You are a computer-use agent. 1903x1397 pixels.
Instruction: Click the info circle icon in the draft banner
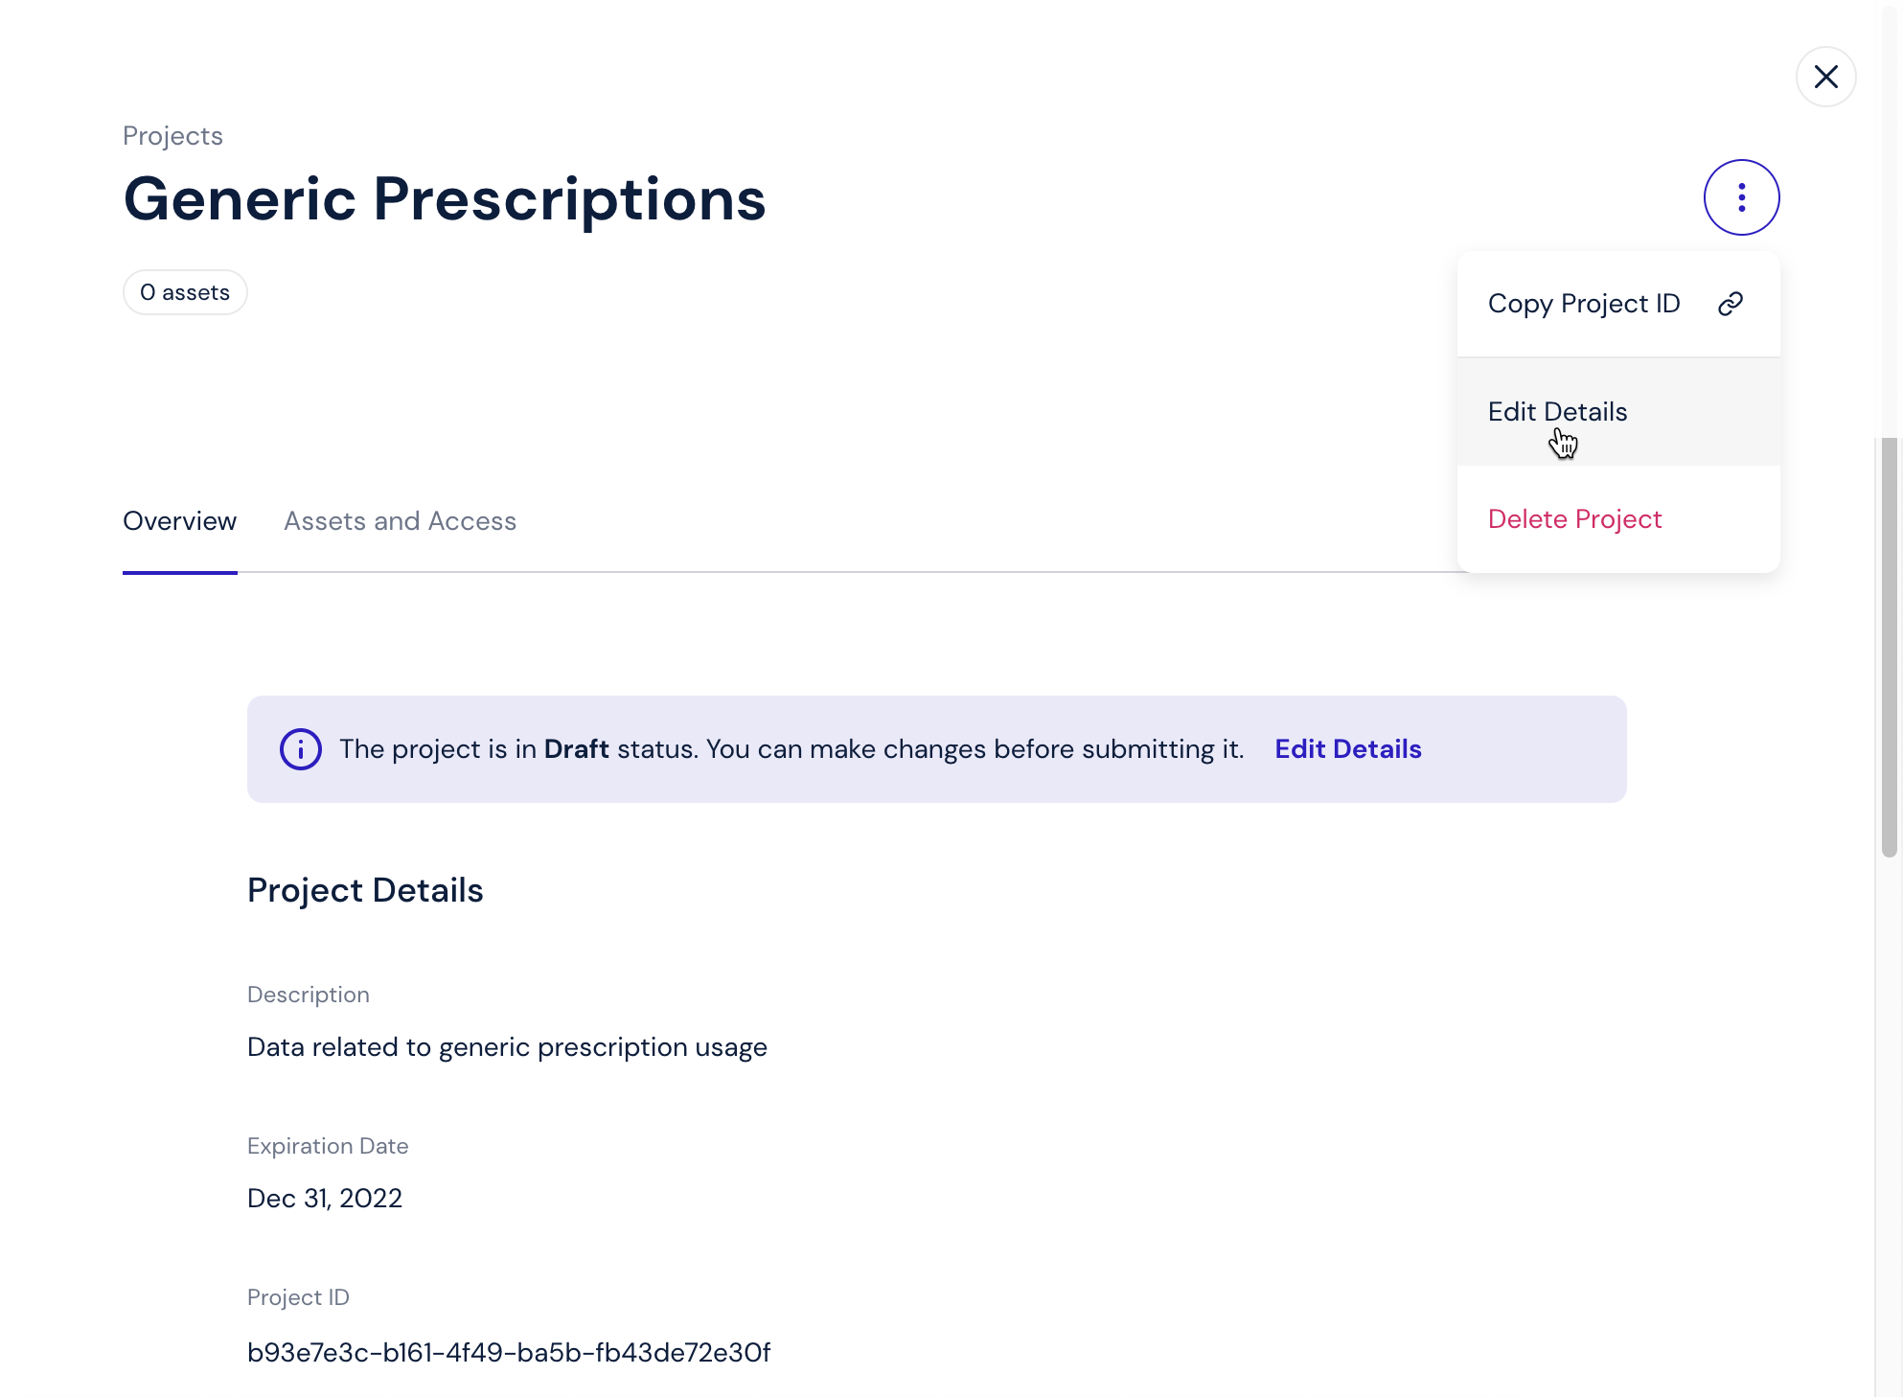300,749
